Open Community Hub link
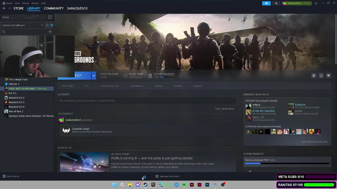This screenshot has width=337, height=189. (x=110, y=86)
